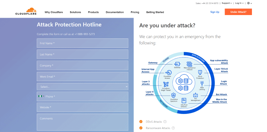
Task: Click the Ransomware Attacks list item text
Action: [x=158, y=128]
